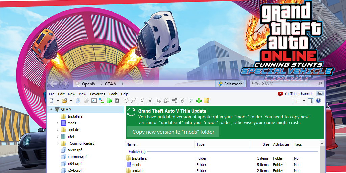
Task: Expand the _CommonRedist folder in tree
Action: click(57, 143)
